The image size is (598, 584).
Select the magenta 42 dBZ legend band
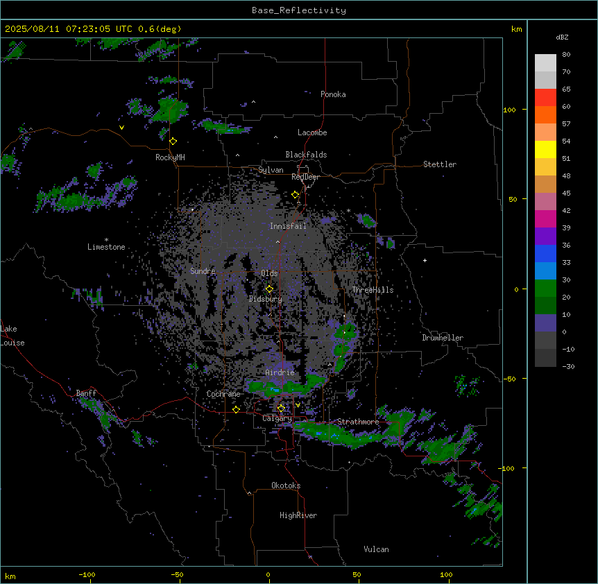point(545,218)
